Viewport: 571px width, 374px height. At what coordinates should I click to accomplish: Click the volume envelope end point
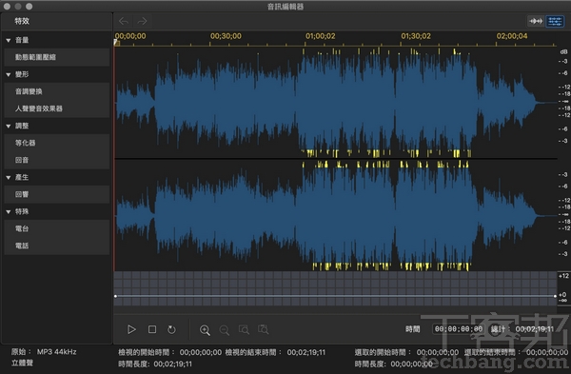coord(555,296)
